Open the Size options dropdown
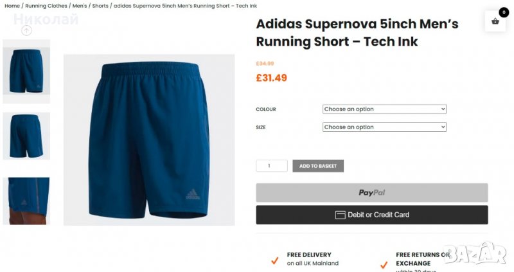This screenshot has height=272, width=514. point(384,127)
